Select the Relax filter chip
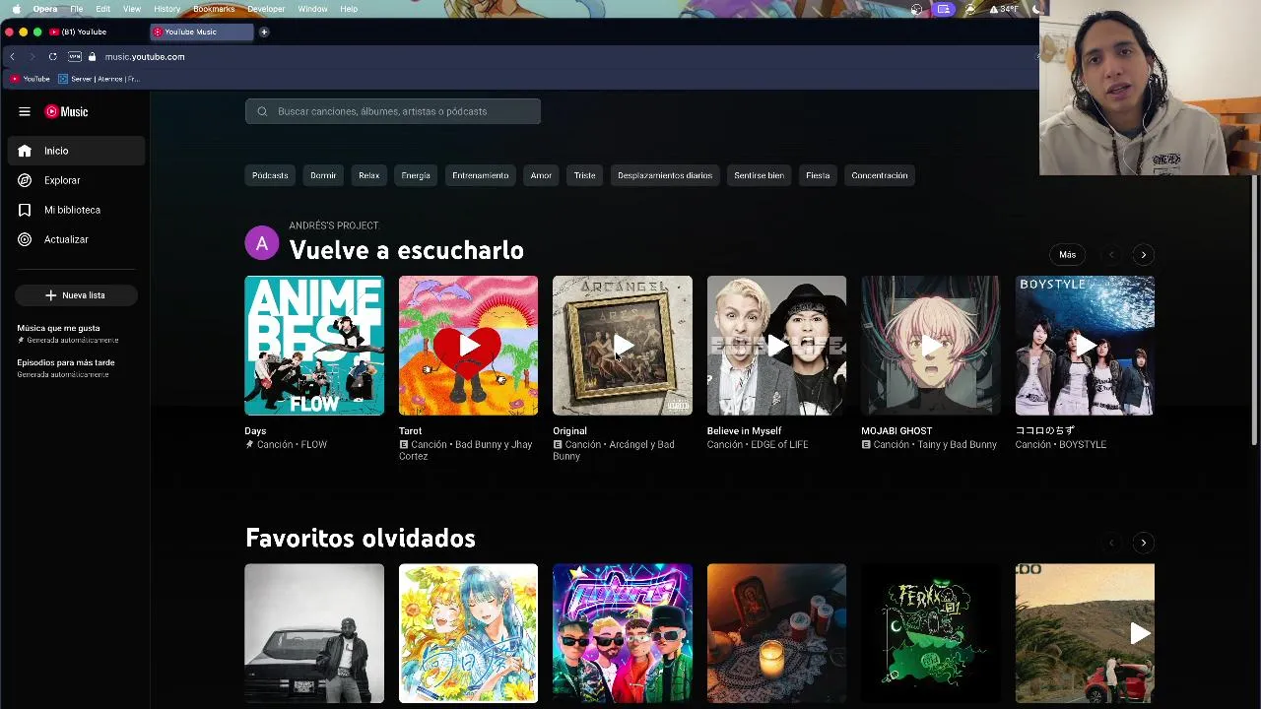 point(368,175)
